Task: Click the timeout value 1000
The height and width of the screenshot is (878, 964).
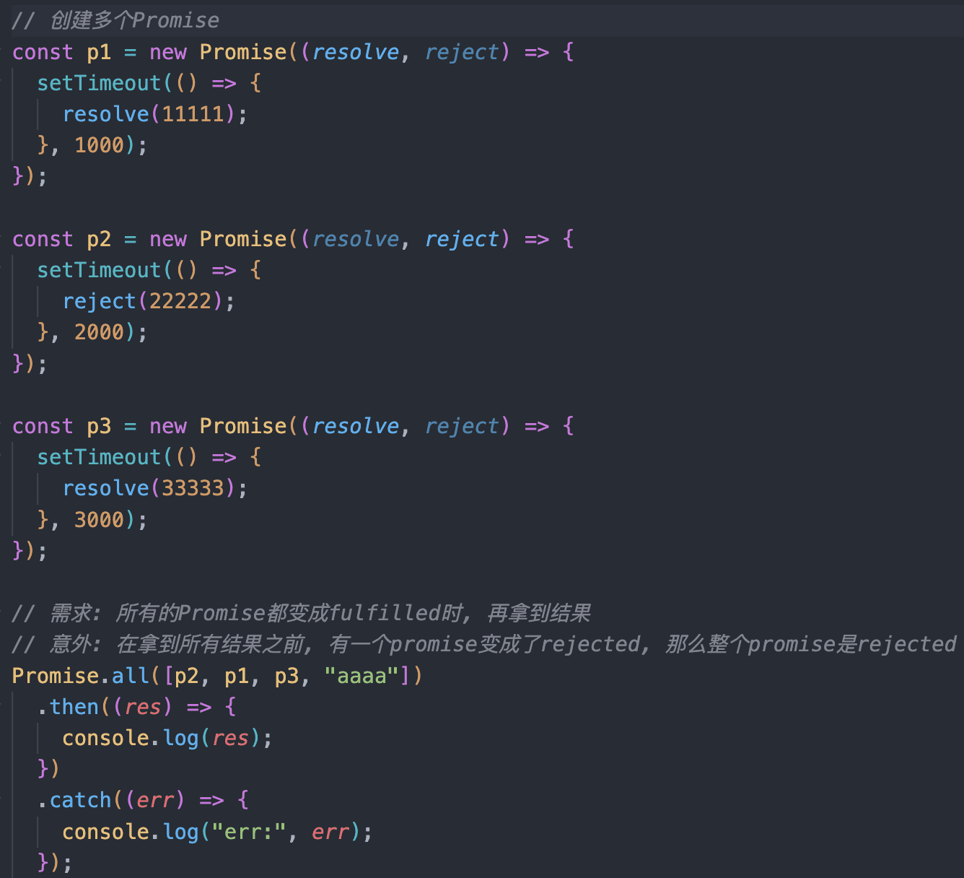Action: (99, 145)
